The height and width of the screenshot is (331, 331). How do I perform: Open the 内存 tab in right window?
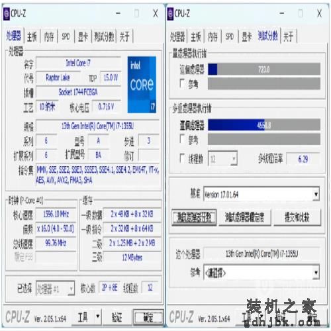(x=213, y=36)
